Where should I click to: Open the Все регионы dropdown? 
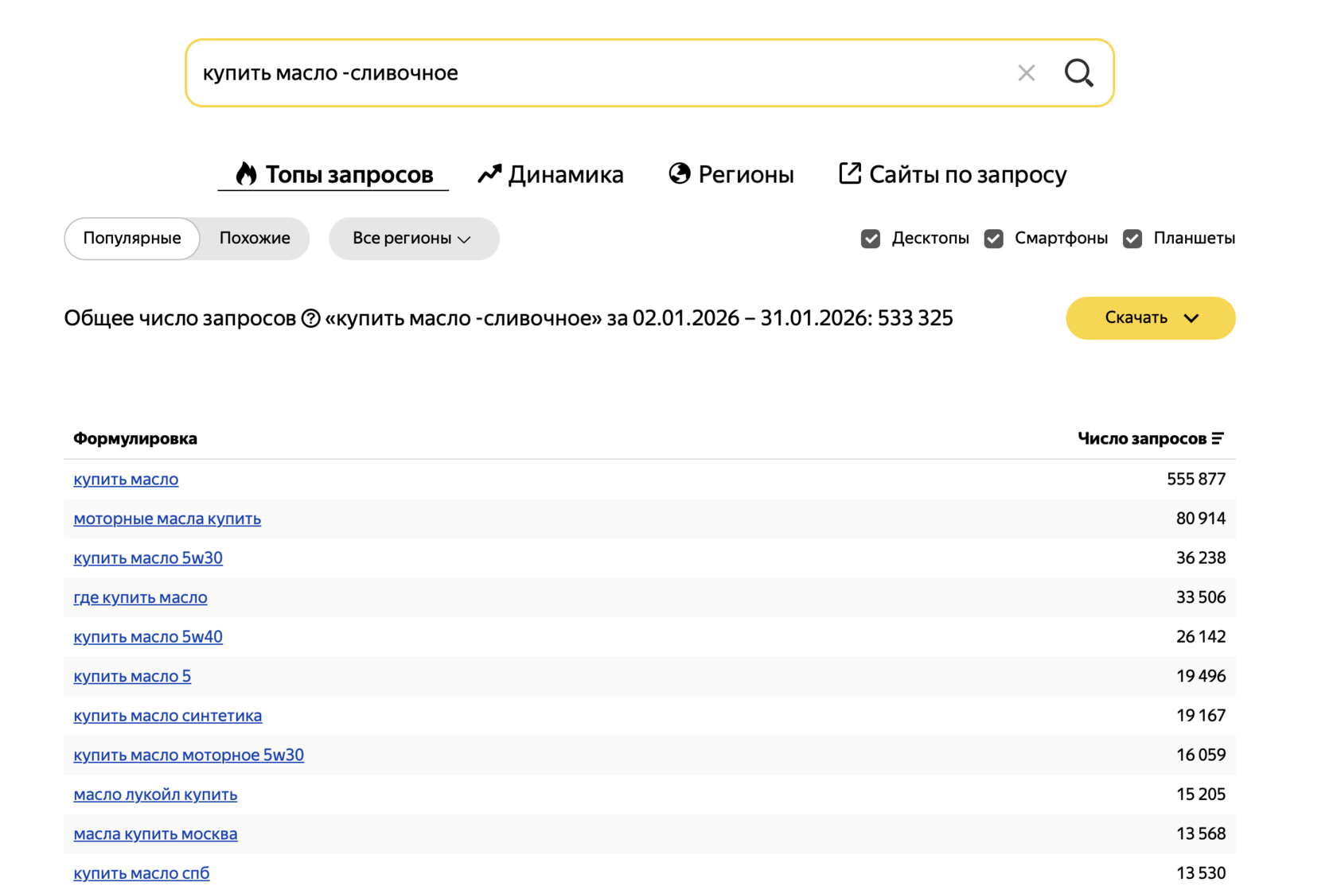(413, 238)
